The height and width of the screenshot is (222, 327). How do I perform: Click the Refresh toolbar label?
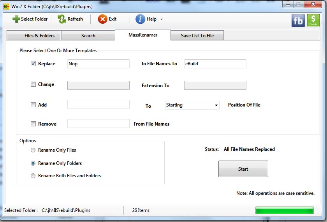(75, 19)
